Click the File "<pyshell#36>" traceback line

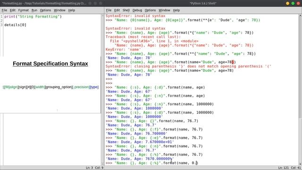pos(154,41)
